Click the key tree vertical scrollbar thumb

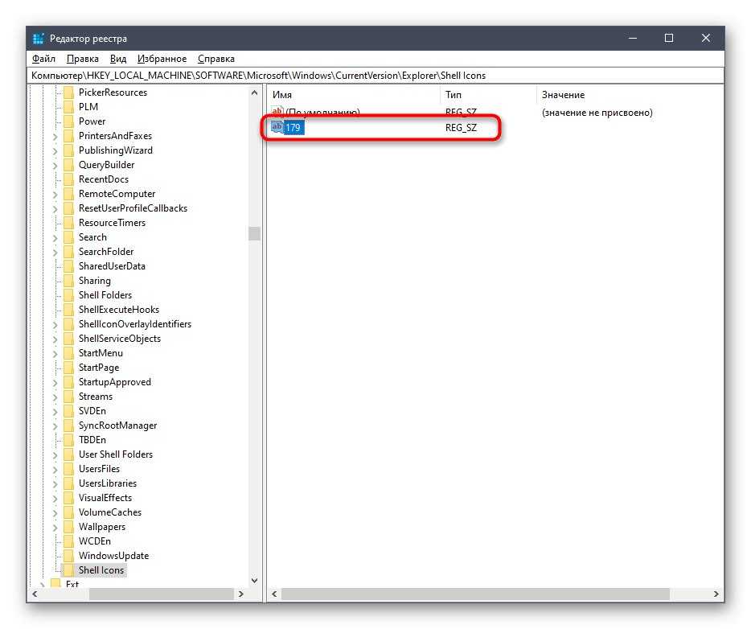click(254, 233)
